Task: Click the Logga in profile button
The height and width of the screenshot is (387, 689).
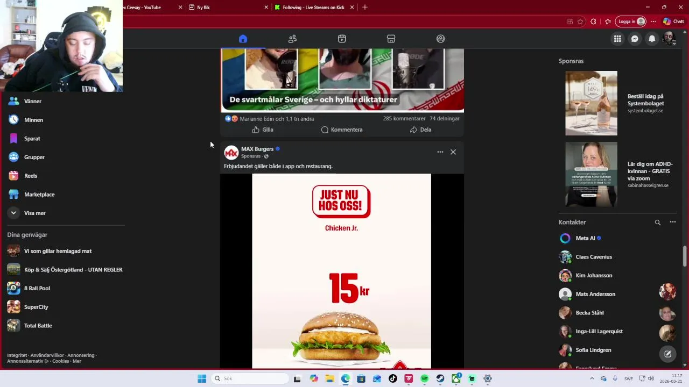Action: pyautogui.click(x=631, y=21)
